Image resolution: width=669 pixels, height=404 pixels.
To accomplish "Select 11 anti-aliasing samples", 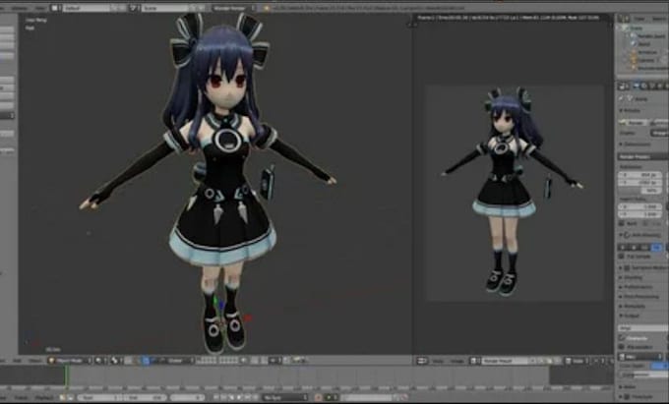I will tap(647, 248).
